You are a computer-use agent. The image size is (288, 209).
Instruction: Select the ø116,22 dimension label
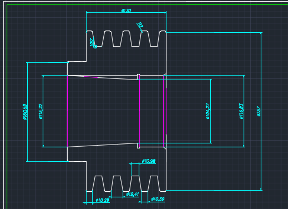[x=41, y=112]
